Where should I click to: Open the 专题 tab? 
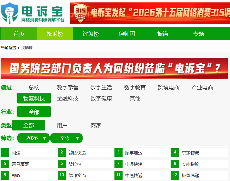click(x=199, y=33)
